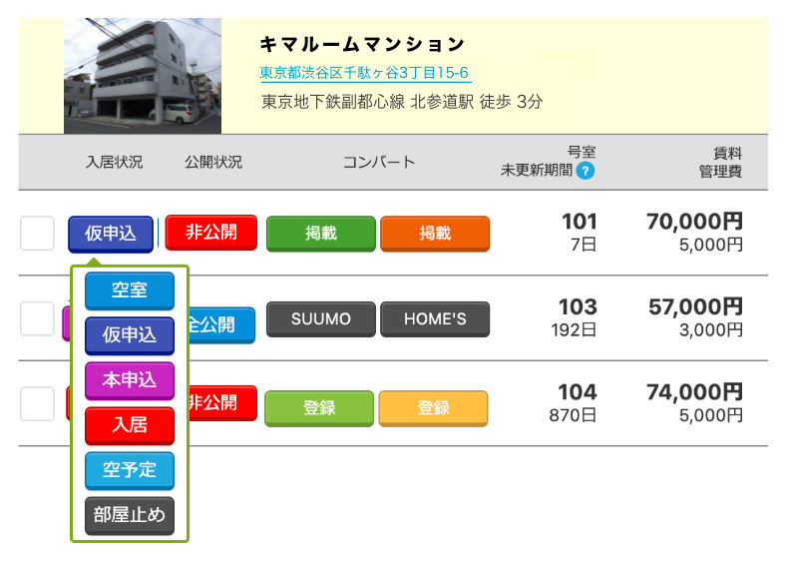Tick the checkbox for room 104
Image resolution: width=796 pixels, height=563 pixels.
(x=38, y=403)
